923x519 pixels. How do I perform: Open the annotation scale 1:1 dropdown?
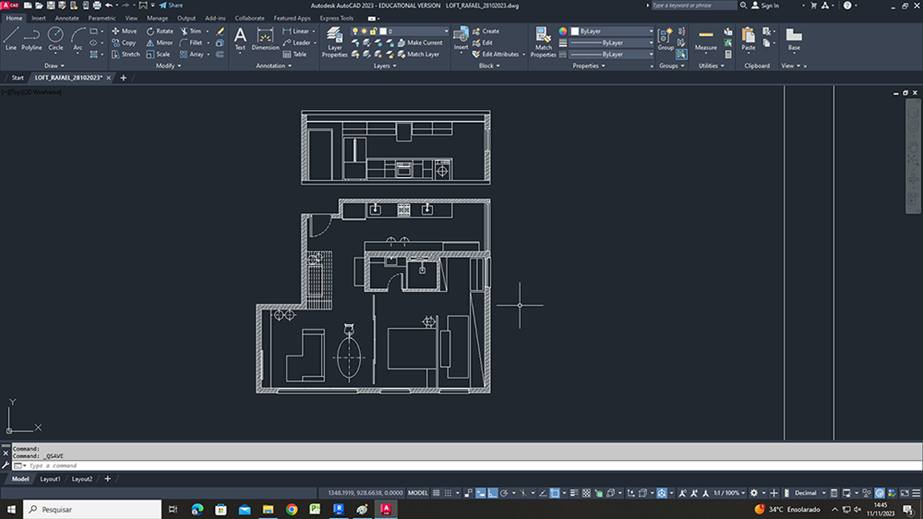730,493
